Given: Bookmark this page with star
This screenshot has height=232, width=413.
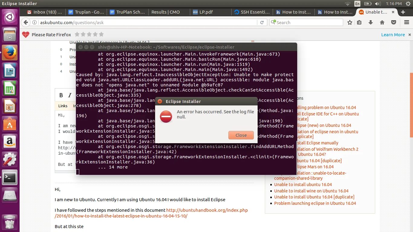Looking at the screenshot, I should (350, 22).
